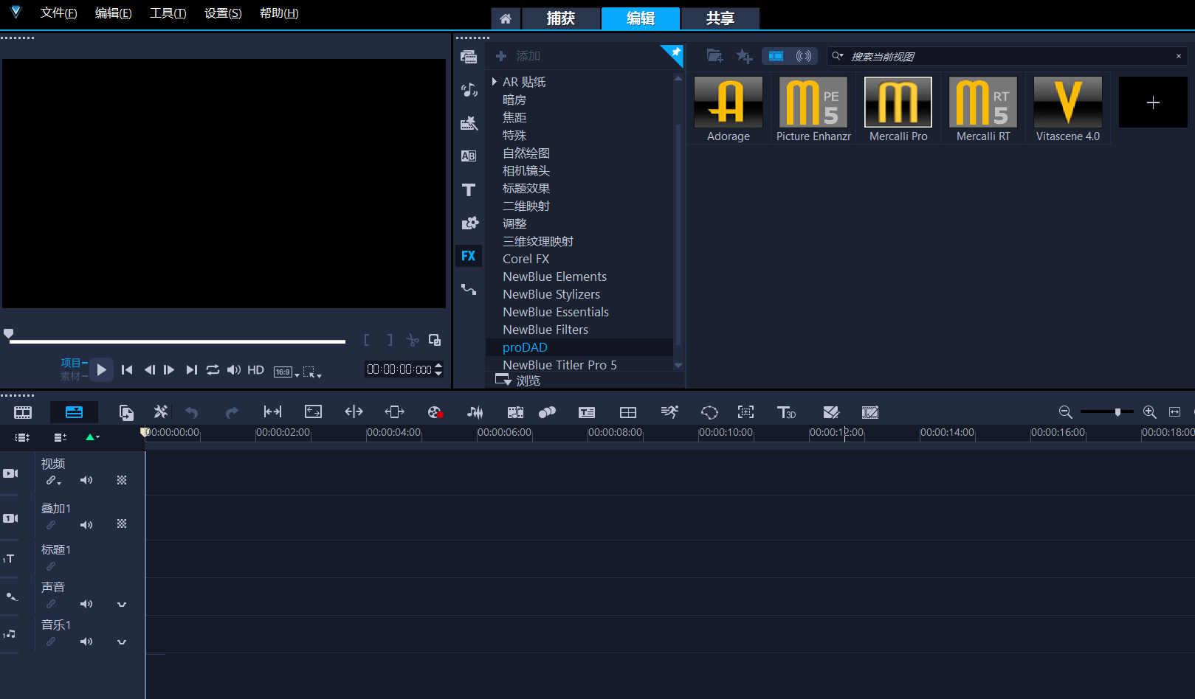The width and height of the screenshot is (1195, 699).
Task: Mute the 视频 track audio
Action: 86,480
